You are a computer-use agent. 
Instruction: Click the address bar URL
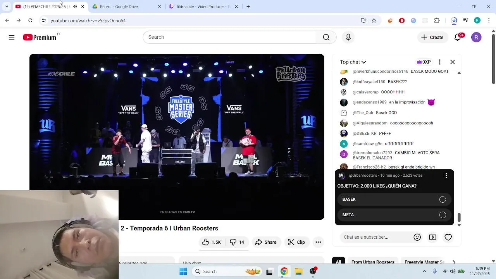(88, 21)
